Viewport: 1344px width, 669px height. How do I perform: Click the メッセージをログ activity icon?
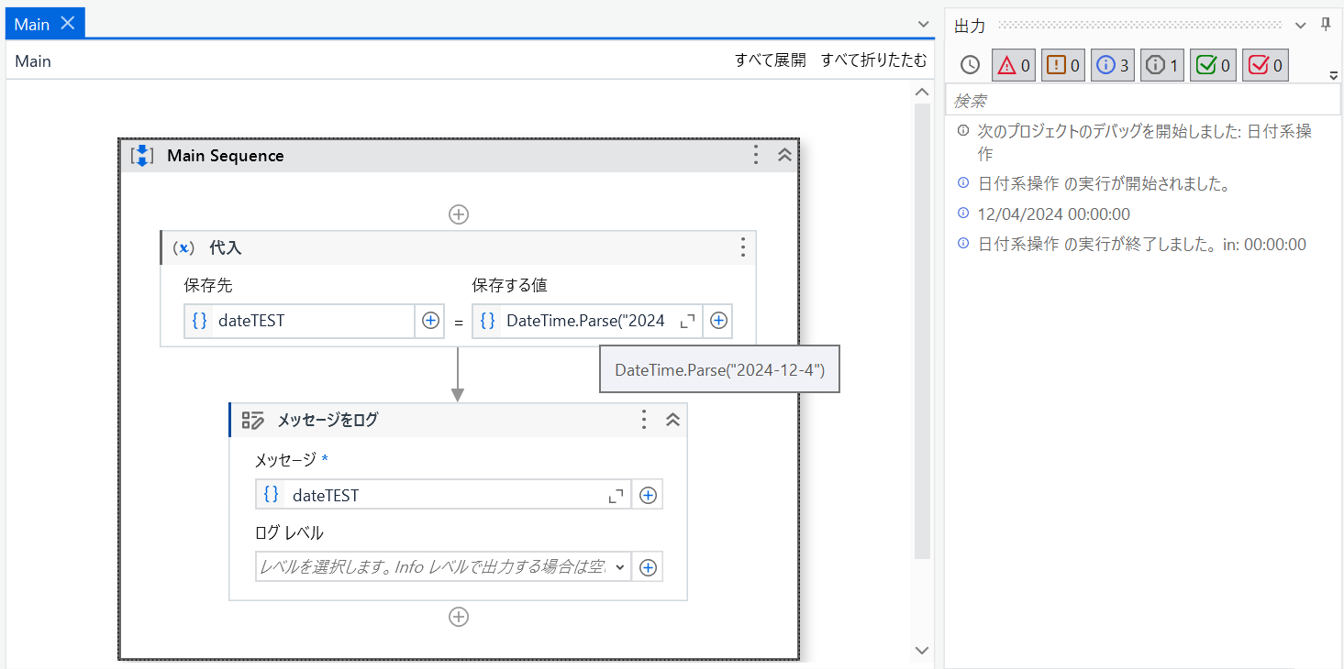(252, 420)
